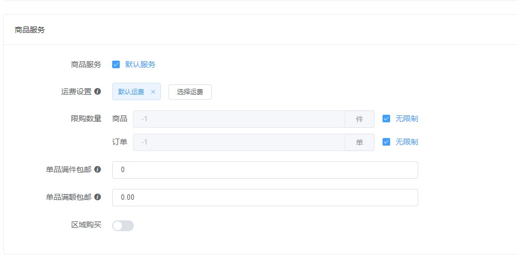This screenshot has width=518, height=262.
Task: Click the 限购数量 field label
Action: point(86,119)
